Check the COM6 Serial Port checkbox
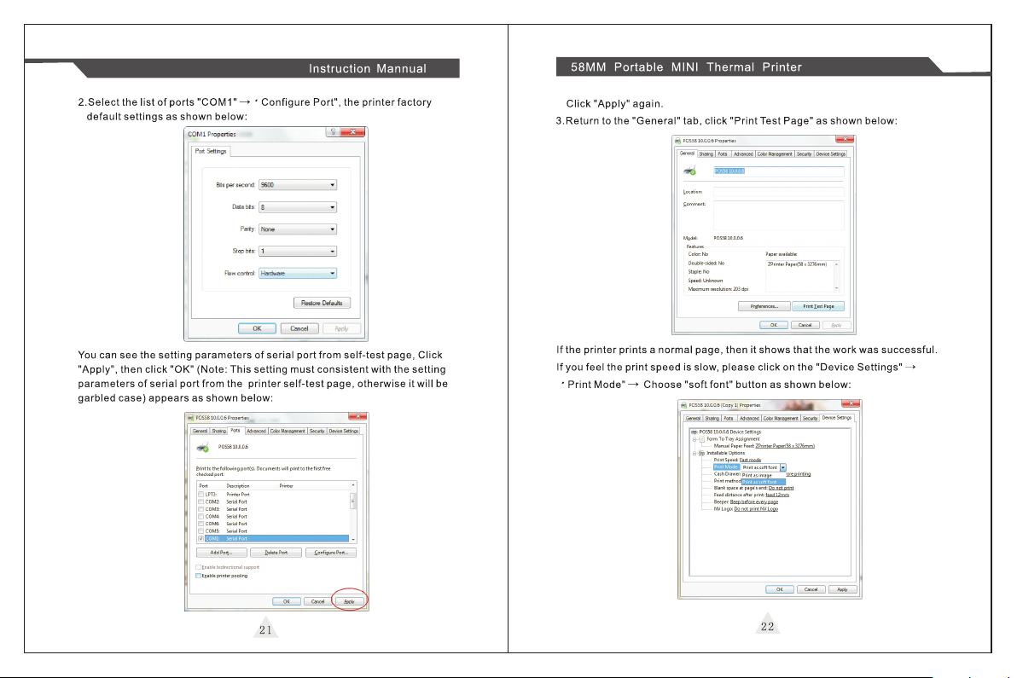1017x678 pixels. click(x=201, y=524)
